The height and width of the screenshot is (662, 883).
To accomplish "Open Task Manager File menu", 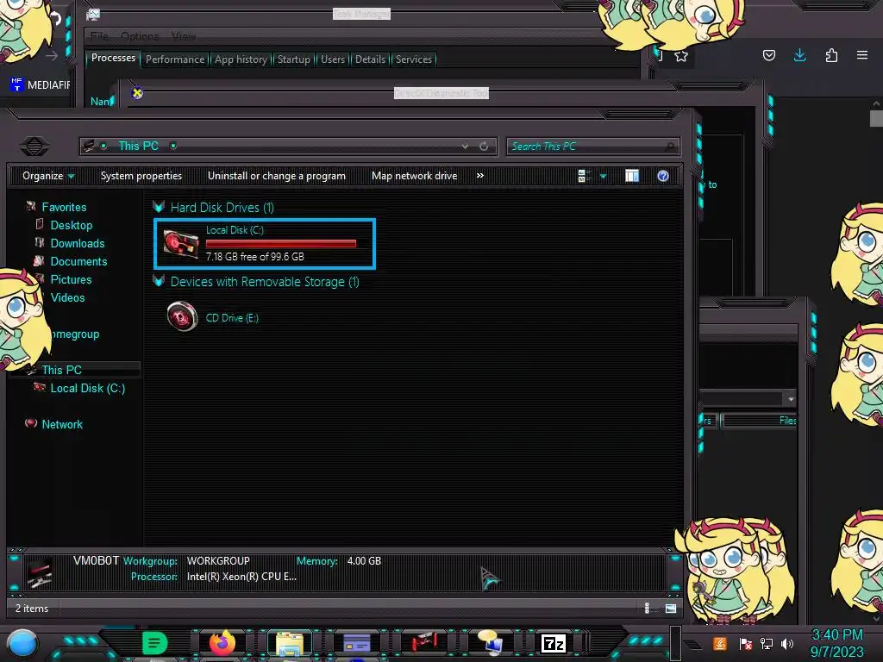I will click(100, 36).
